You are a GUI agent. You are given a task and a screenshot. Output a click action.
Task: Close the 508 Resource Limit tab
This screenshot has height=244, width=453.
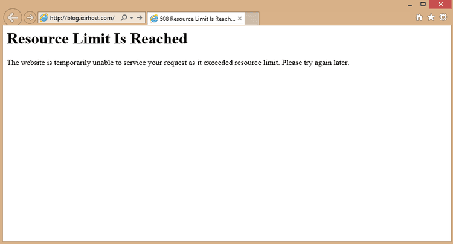tap(240, 19)
